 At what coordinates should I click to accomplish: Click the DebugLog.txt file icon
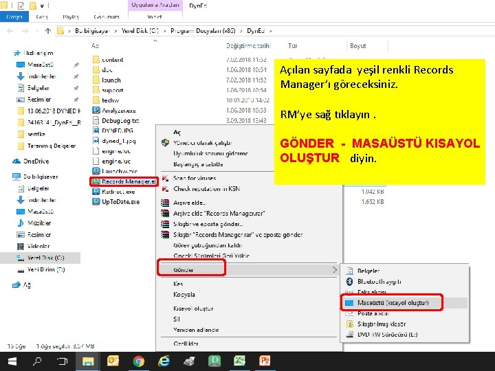96,120
